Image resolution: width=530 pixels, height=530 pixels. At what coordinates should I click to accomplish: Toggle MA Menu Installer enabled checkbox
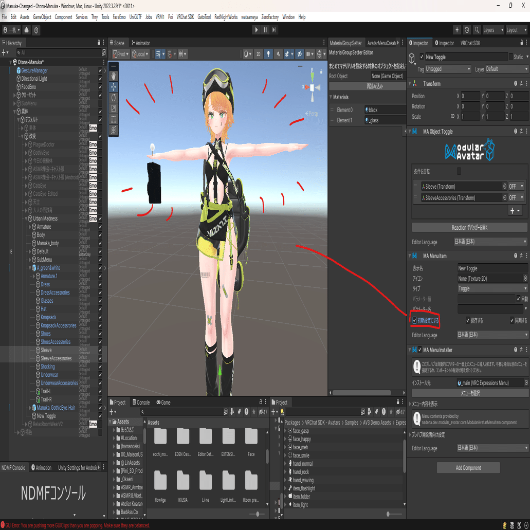click(419, 350)
